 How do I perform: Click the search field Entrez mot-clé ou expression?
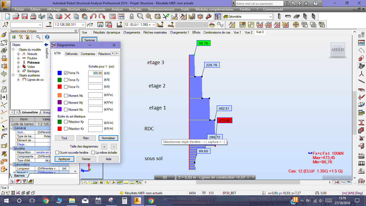(x=259, y=4)
